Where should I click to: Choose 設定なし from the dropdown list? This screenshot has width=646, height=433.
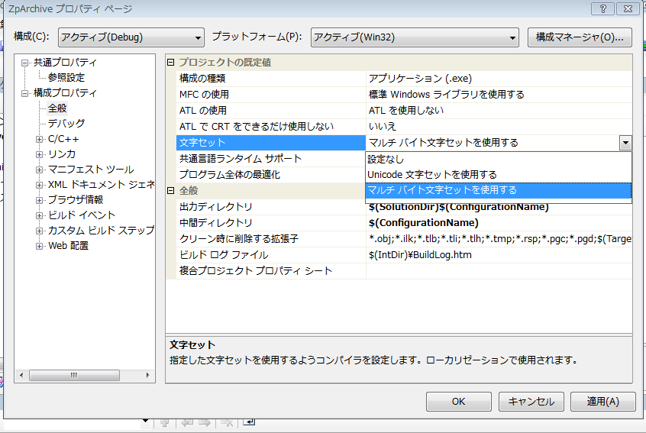pyautogui.click(x=499, y=159)
